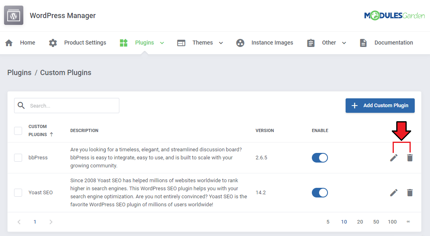Image resolution: width=430 pixels, height=236 pixels.
Task: Check the Yoast SEO row checkbox
Action: (x=18, y=193)
